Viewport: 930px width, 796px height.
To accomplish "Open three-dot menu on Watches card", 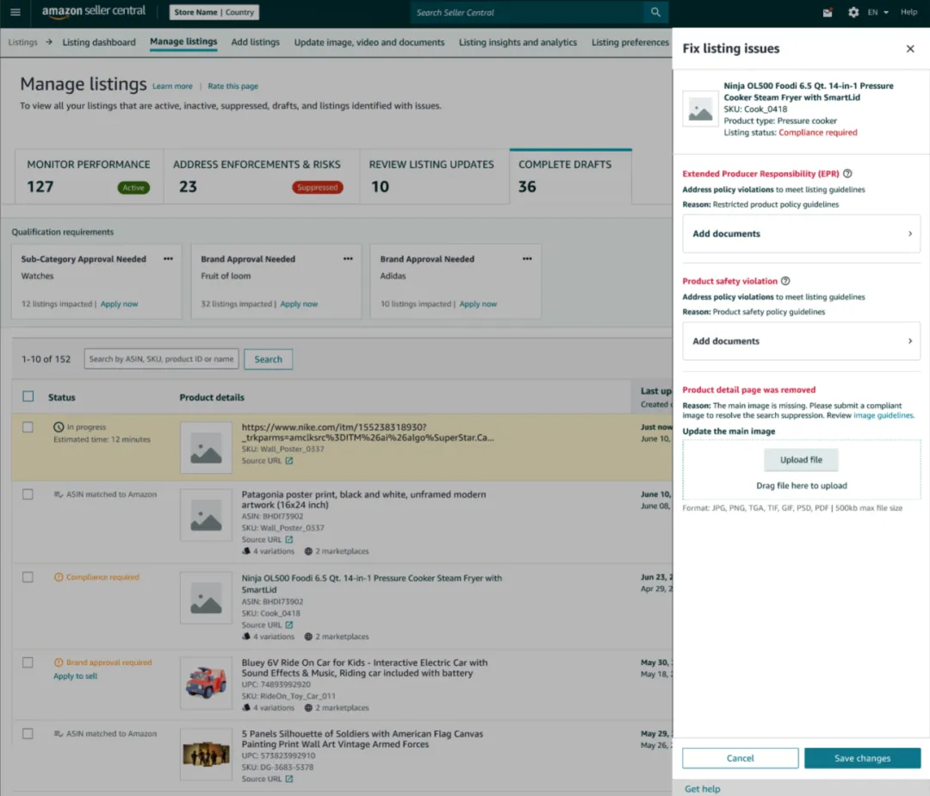I will [169, 258].
